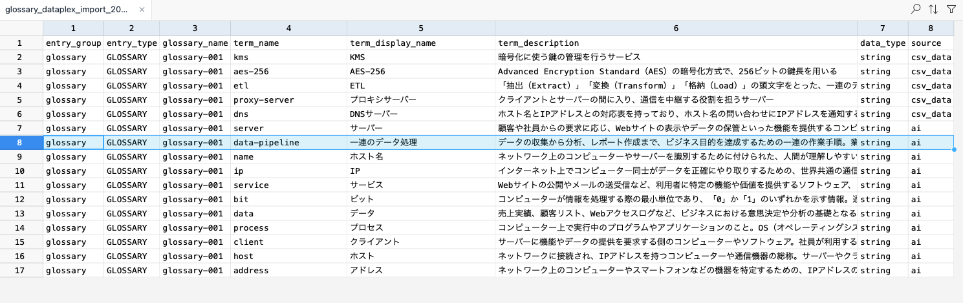Select the proxy-server cell
This screenshot has width=963, height=303.
(288, 100)
